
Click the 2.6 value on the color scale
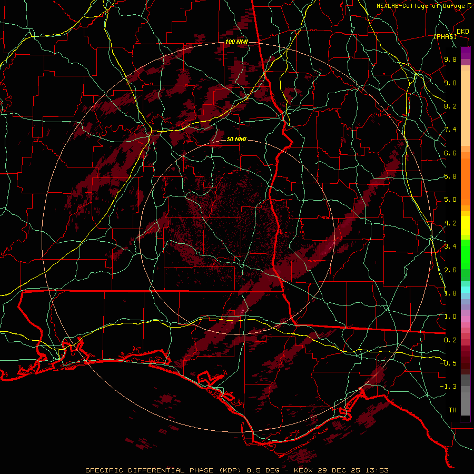(x=450, y=270)
